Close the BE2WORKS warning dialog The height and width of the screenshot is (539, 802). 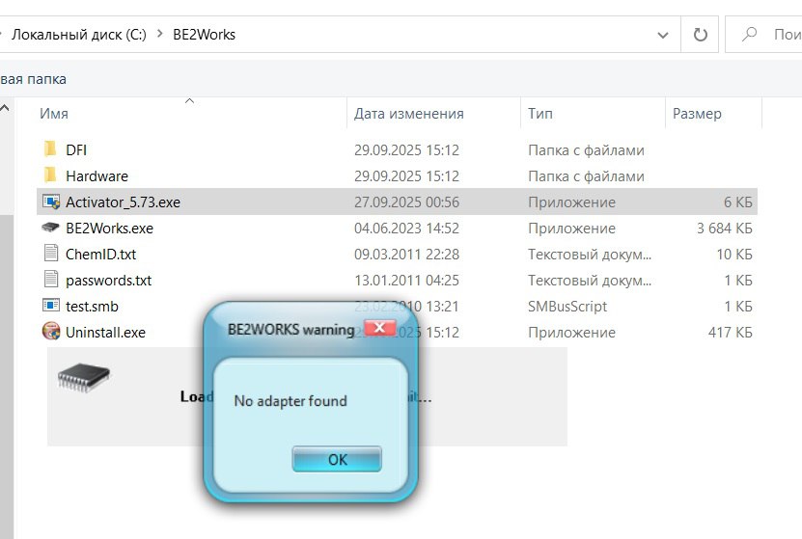(380, 329)
